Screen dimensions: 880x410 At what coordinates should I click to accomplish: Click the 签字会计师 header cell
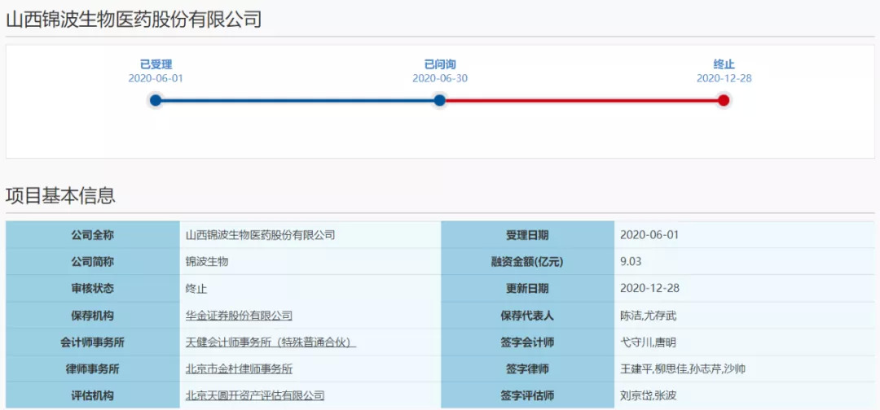point(527,342)
